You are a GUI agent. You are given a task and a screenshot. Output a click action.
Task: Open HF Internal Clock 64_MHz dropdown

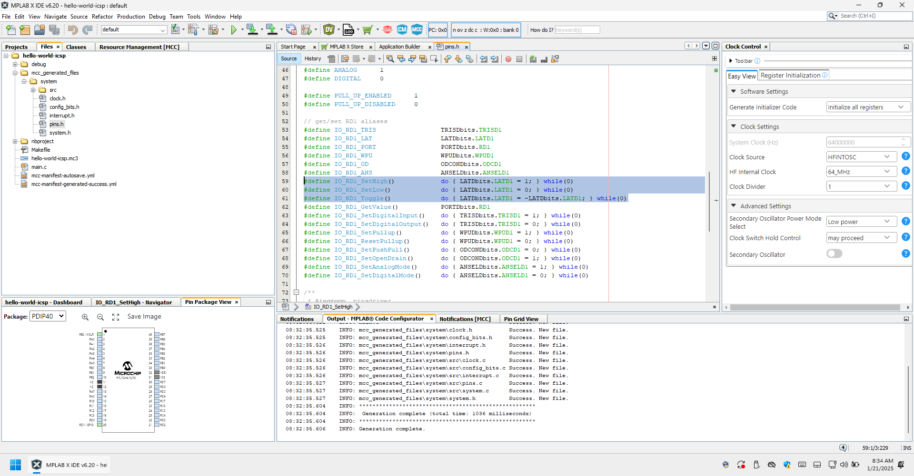click(x=862, y=172)
